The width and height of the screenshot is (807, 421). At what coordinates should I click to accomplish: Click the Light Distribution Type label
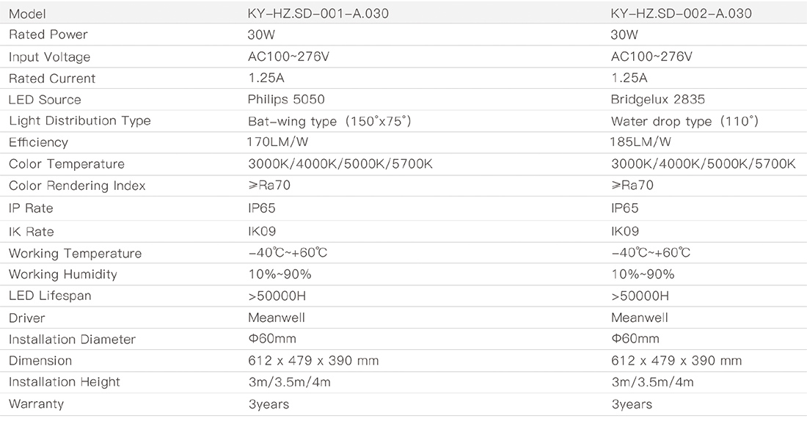[x=79, y=120]
